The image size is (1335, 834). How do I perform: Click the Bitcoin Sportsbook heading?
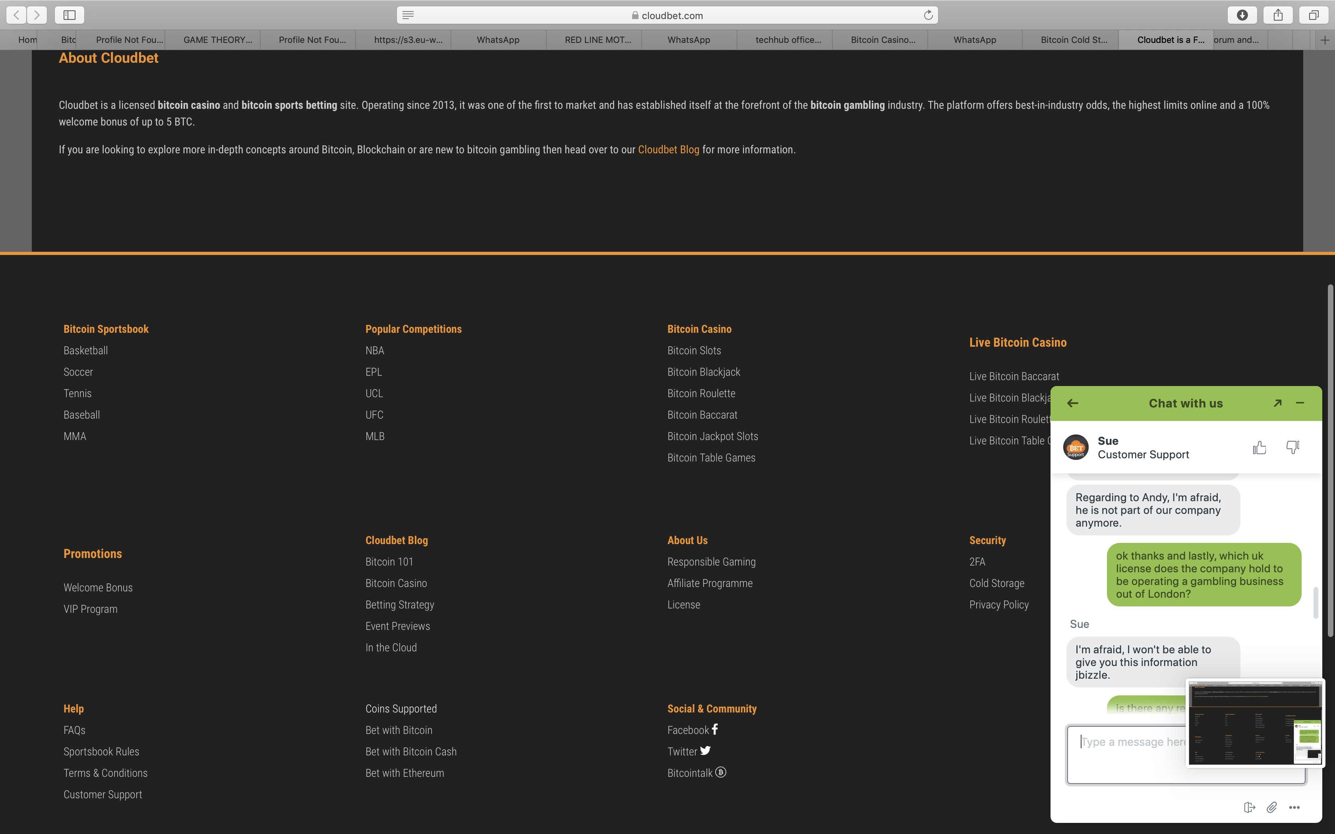point(106,329)
